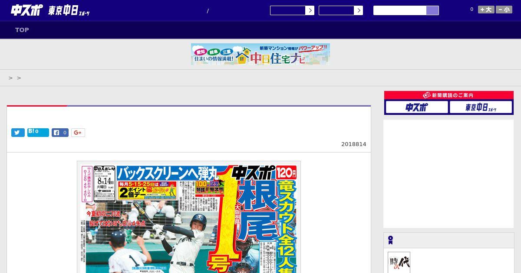521x273 pixels.
Task: Click the blue ribbon icon in the sidebar
Action: pos(391,240)
